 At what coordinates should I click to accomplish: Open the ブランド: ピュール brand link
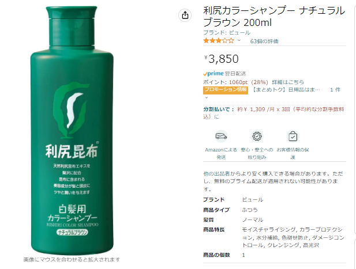tap(227, 33)
